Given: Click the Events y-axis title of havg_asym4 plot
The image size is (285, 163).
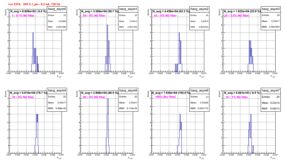Looking at the screenshot, I should pos(5,94).
